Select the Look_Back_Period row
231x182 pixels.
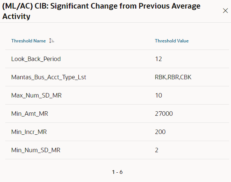pyautogui.click(x=117, y=59)
